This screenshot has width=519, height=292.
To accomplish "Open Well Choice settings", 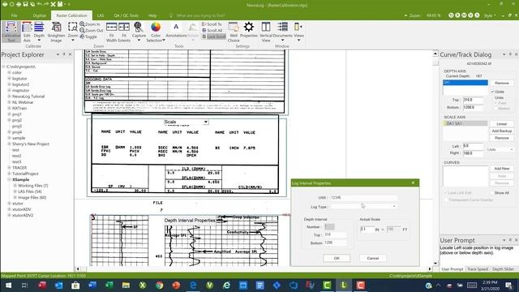I will coord(234,32).
